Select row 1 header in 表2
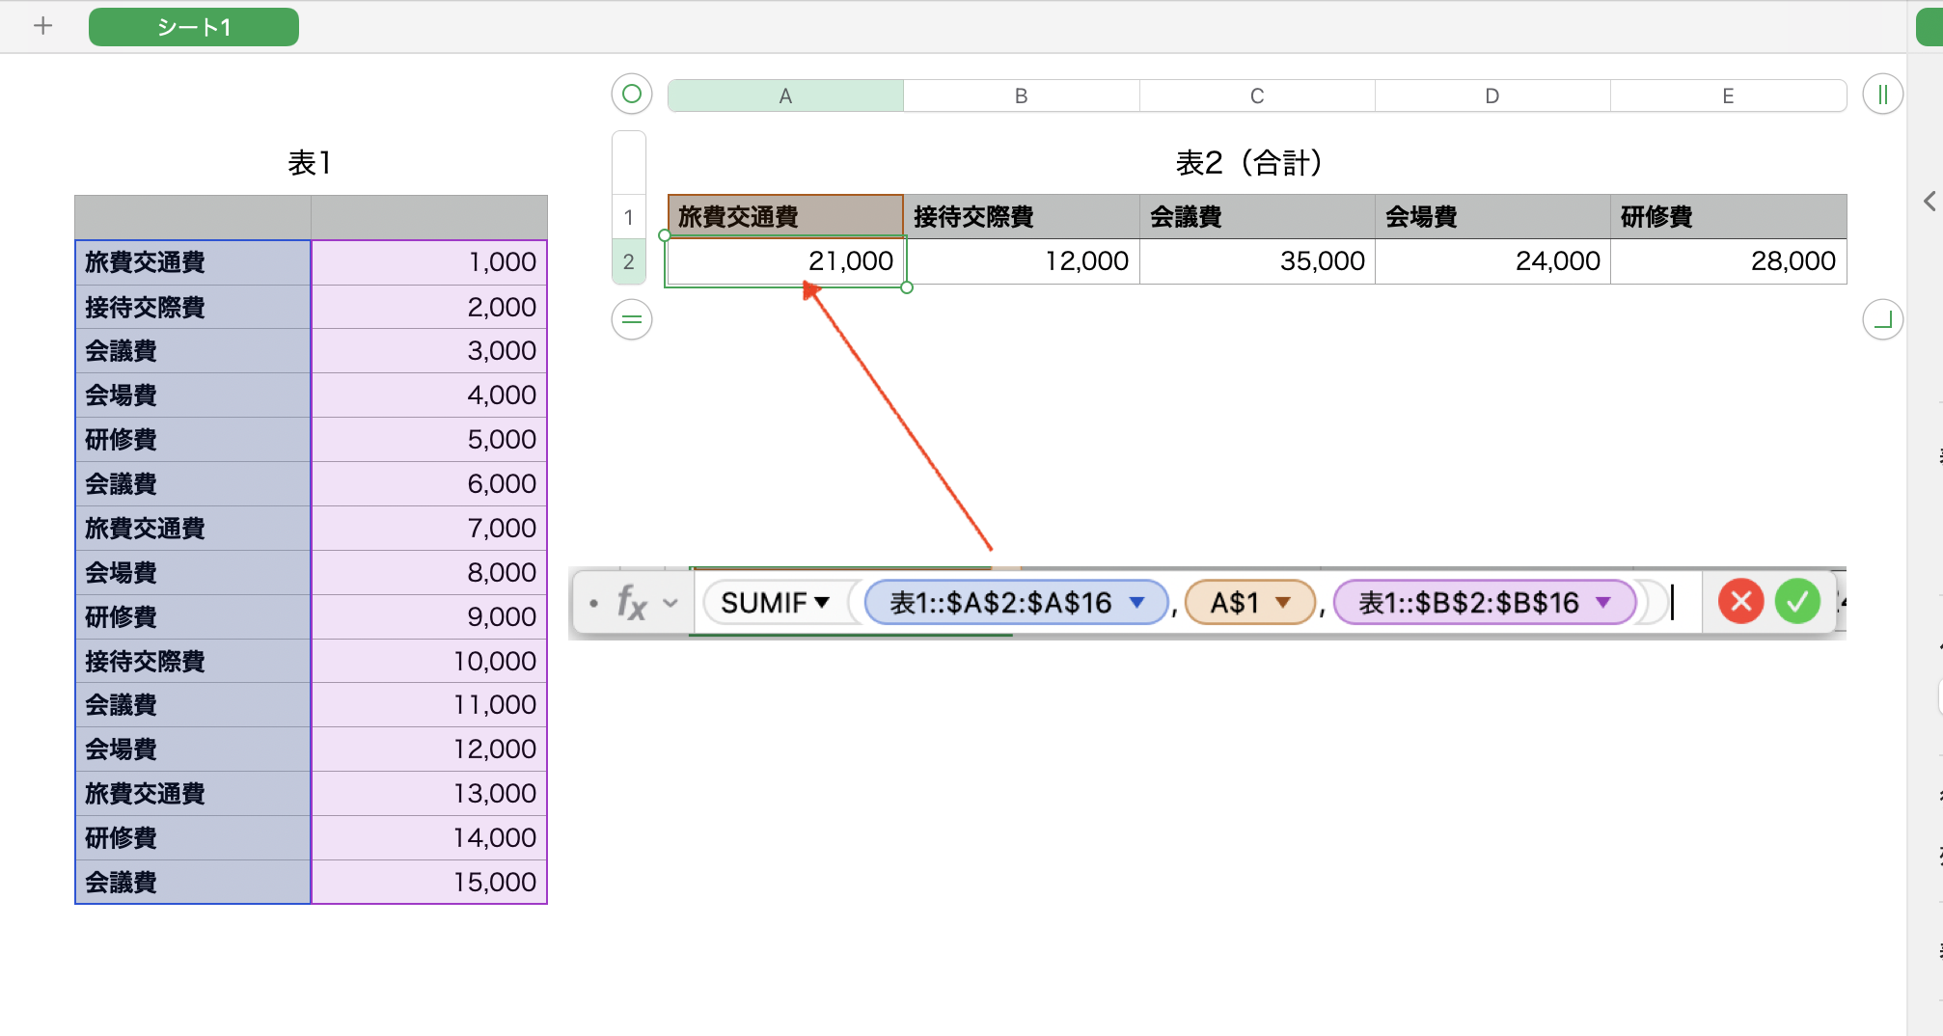The width and height of the screenshot is (1943, 1036). (x=629, y=217)
